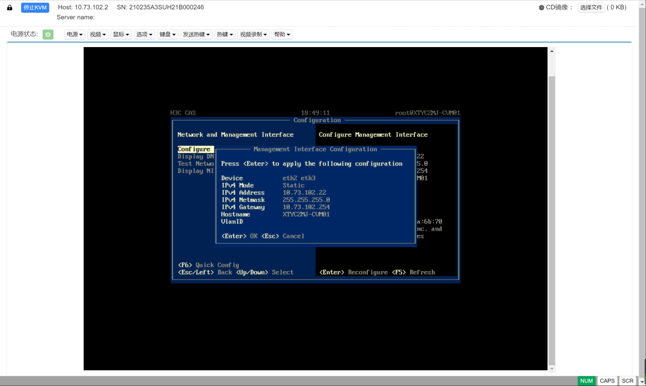Click the <Esc/Left> Back hint

click(205, 273)
